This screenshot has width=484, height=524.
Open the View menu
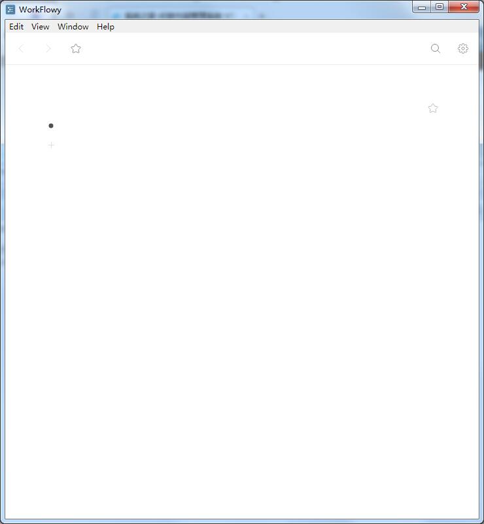41,27
